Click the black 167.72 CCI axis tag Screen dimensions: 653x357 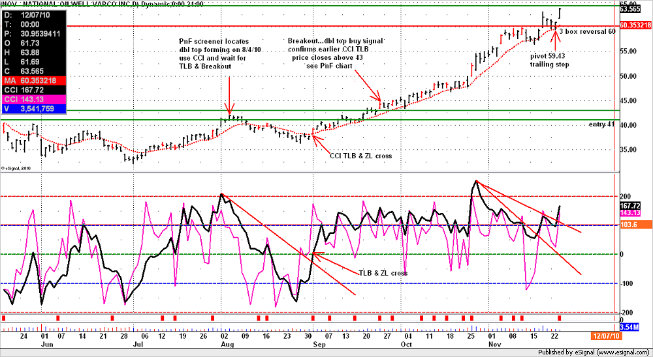tap(629, 206)
